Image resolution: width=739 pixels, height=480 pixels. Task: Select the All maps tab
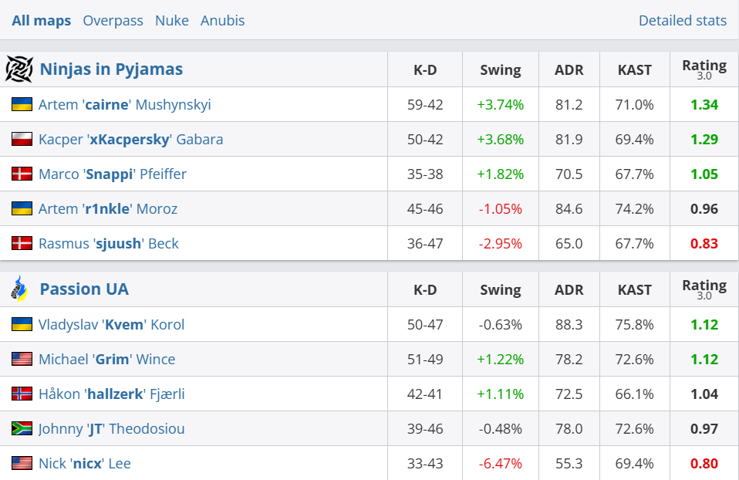(x=42, y=21)
